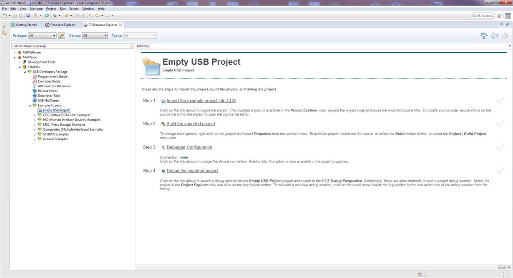Click the package refresh icon beside Packages
Screen dimensions: 513x278
[61, 35]
